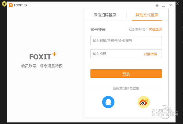
Task: Minimize the FOXIT ID window
Action: tap(164, 5)
